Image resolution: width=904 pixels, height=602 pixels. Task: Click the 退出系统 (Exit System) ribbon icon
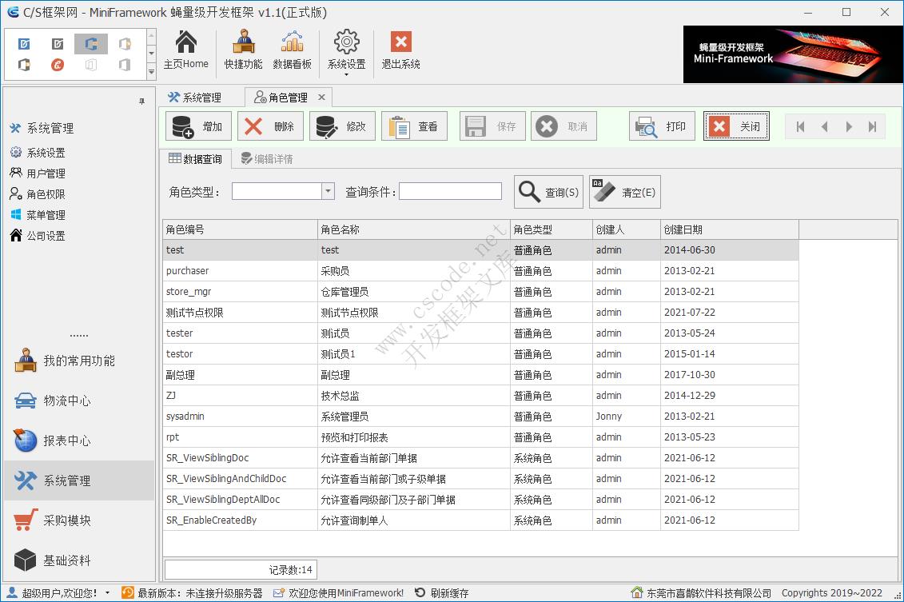click(400, 50)
